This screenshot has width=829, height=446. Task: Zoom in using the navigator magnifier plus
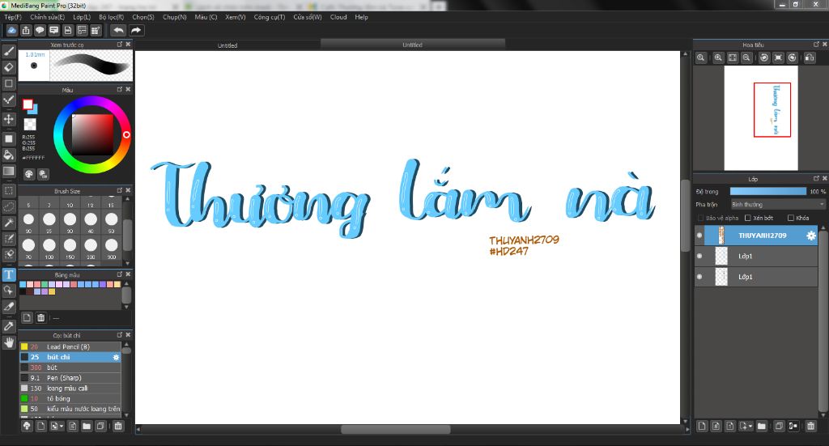718,57
